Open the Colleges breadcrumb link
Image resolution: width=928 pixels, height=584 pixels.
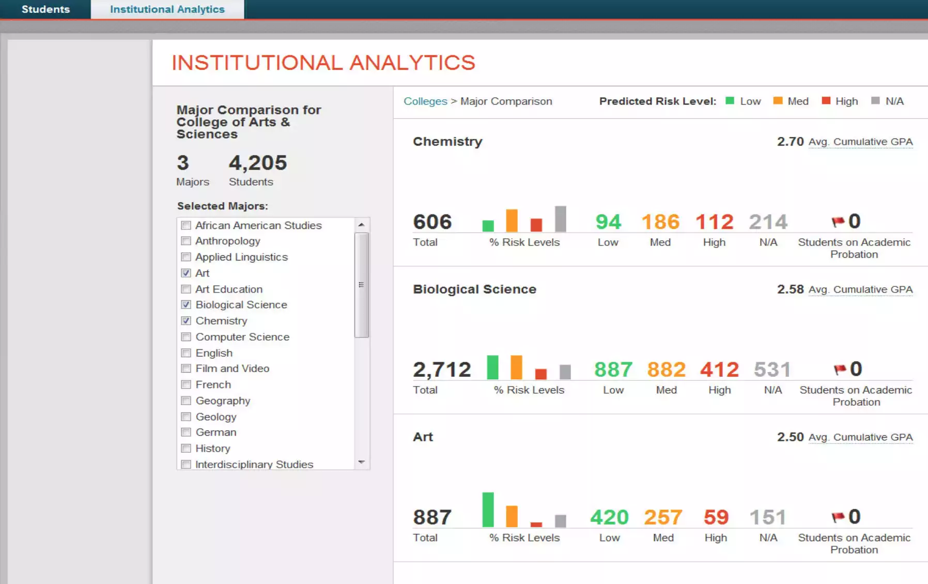[x=425, y=101]
